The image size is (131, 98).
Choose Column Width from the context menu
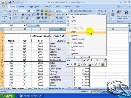click(x=86, y=47)
